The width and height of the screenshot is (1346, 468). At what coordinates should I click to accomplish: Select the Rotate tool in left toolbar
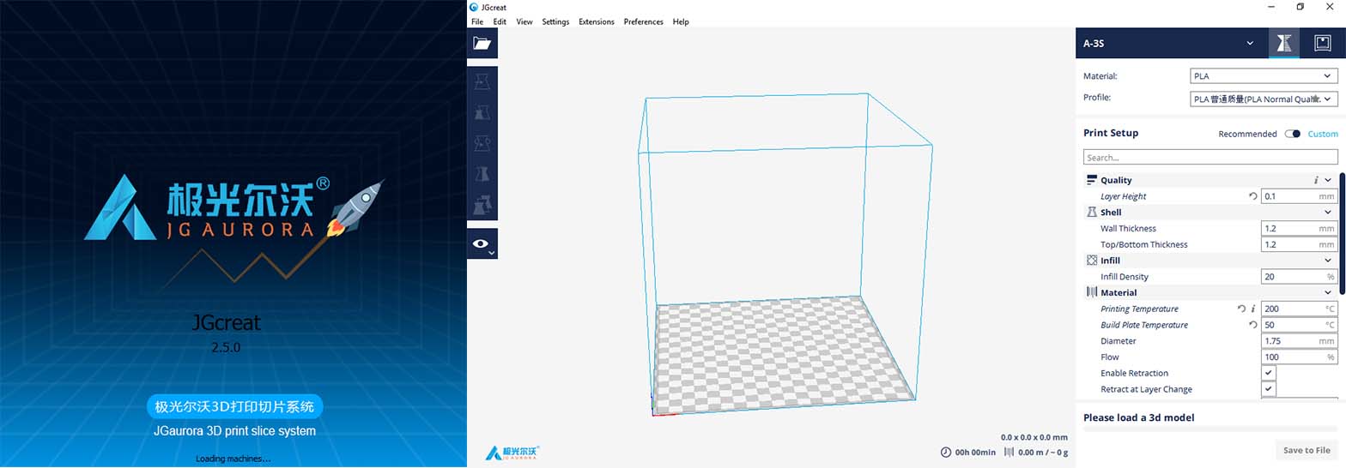[x=482, y=142]
